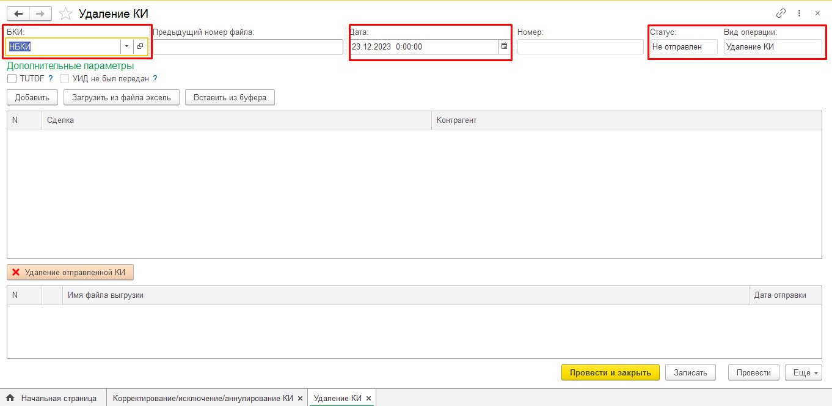The width and height of the screenshot is (832, 406).
Task: Click the Номер input field
Action: [x=580, y=46]
